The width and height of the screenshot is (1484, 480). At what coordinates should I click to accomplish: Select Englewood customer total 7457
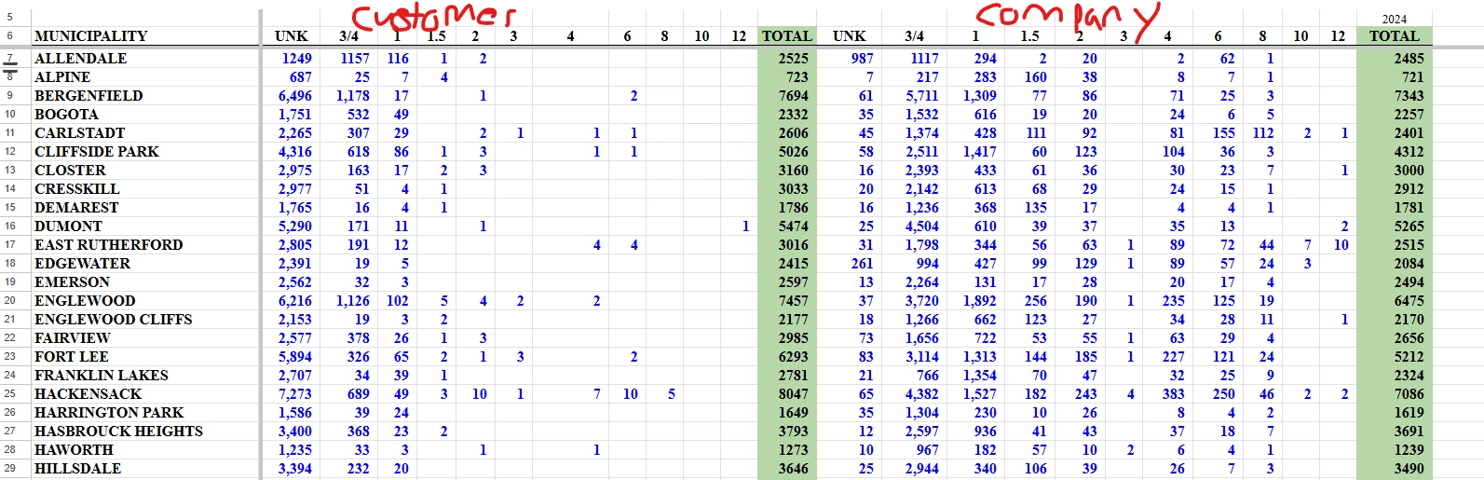point(793,301)
